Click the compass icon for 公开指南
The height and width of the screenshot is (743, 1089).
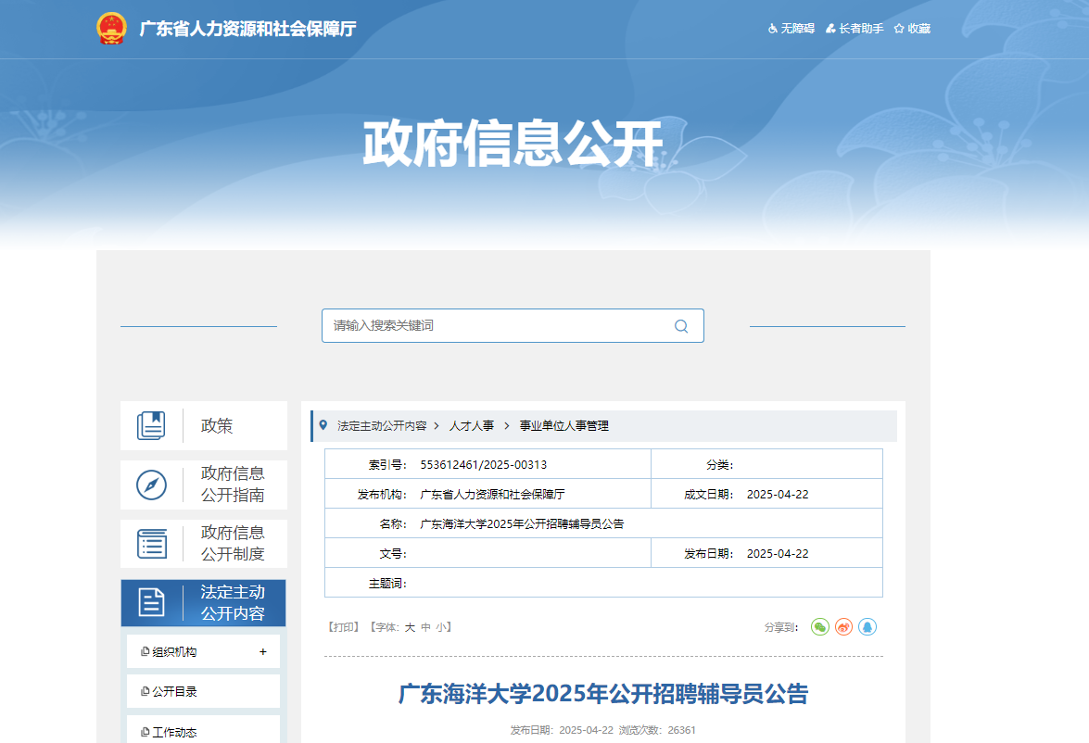click(x=151, y=485)
